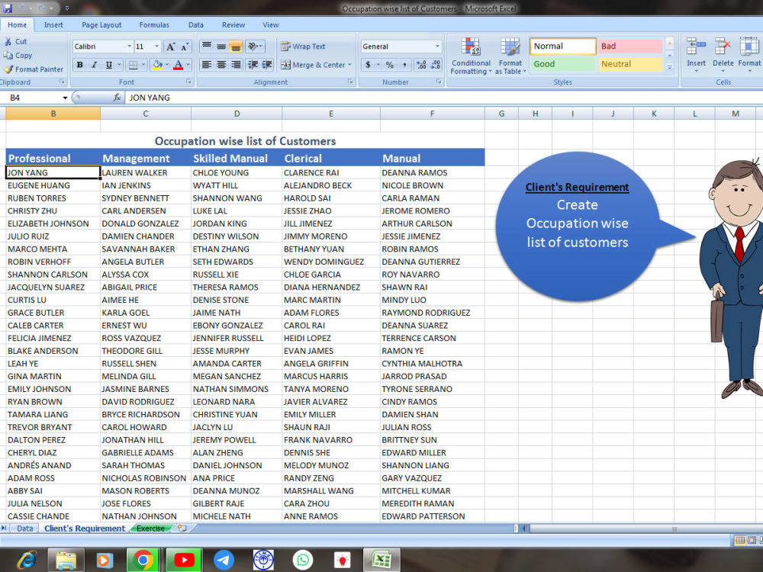Click the Accounting dollar format icon
763x572 pixels.
pyautogui.click(x=368, y=65)
